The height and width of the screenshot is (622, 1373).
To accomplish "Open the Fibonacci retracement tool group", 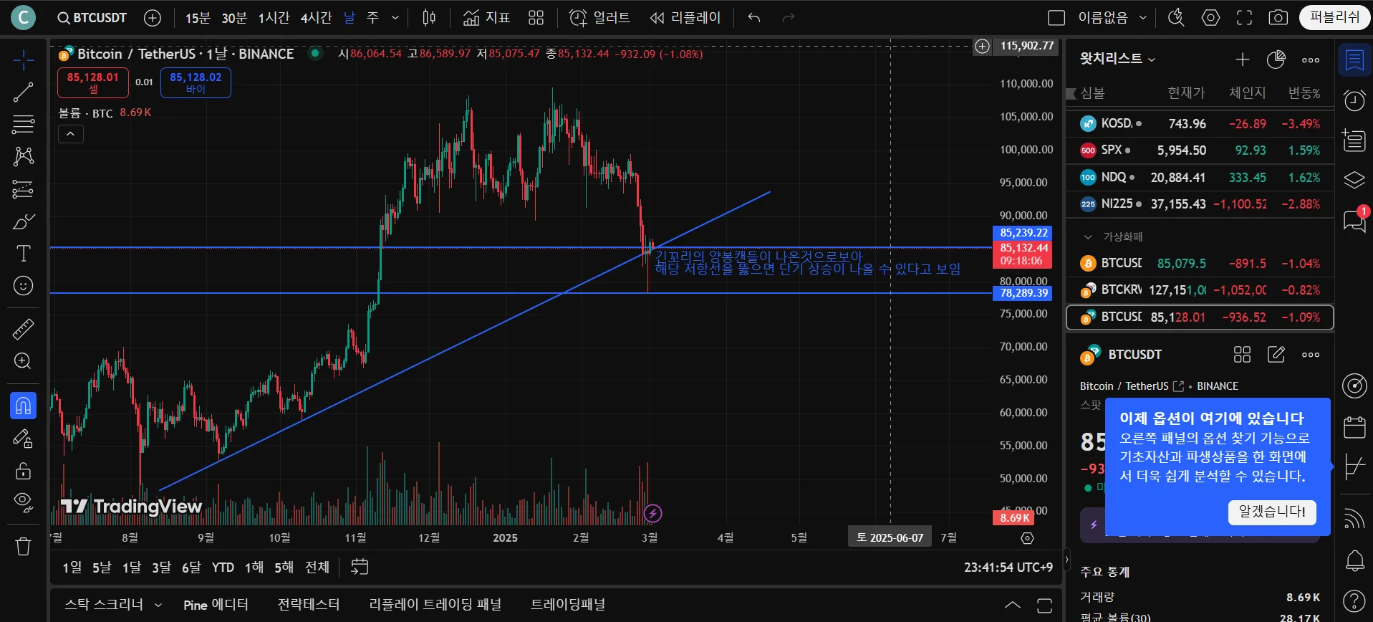I will coord(24,124).
